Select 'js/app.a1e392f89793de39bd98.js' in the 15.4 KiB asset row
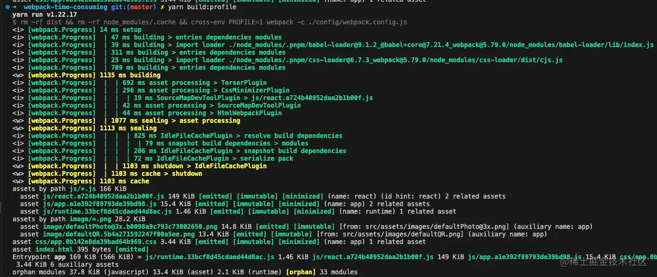 point(100,204)
